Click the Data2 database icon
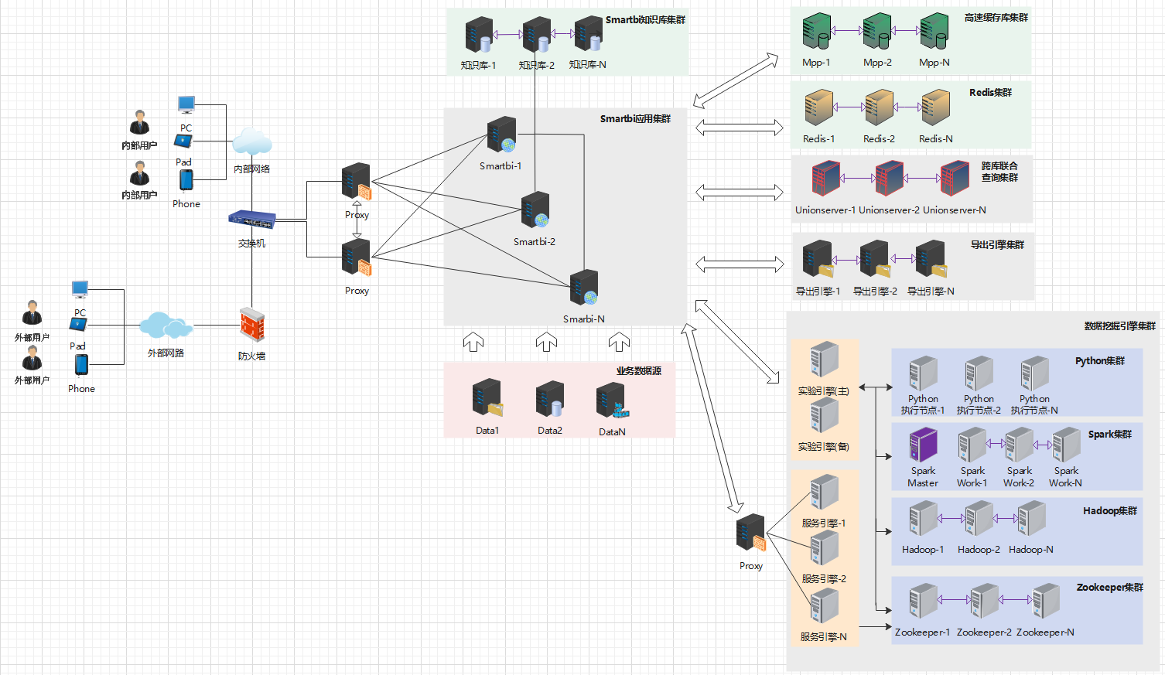 click(550, 399)
